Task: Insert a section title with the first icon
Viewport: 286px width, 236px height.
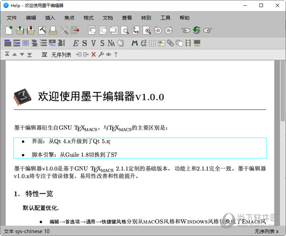Action: [8, 43]
